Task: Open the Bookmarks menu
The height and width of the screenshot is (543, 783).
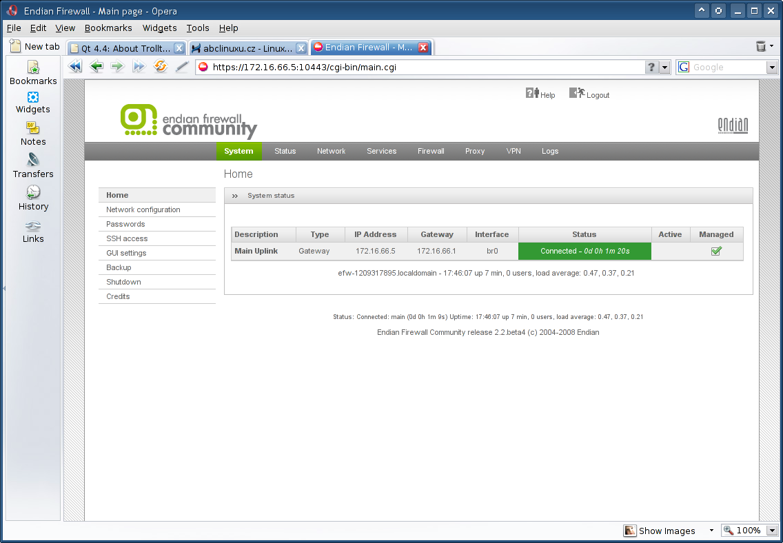Action: click(x=108, y=28)
